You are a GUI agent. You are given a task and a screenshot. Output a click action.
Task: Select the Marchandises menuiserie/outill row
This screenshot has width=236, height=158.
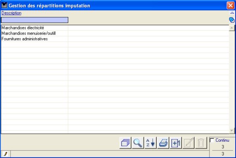click(x=115, y=33)
